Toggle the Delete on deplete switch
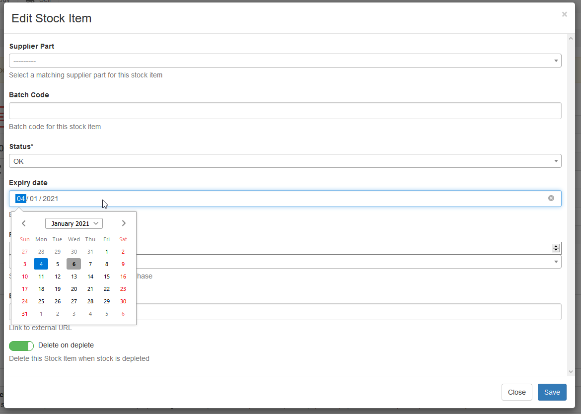This screenshot has width=581, height=414. point(21,345)
